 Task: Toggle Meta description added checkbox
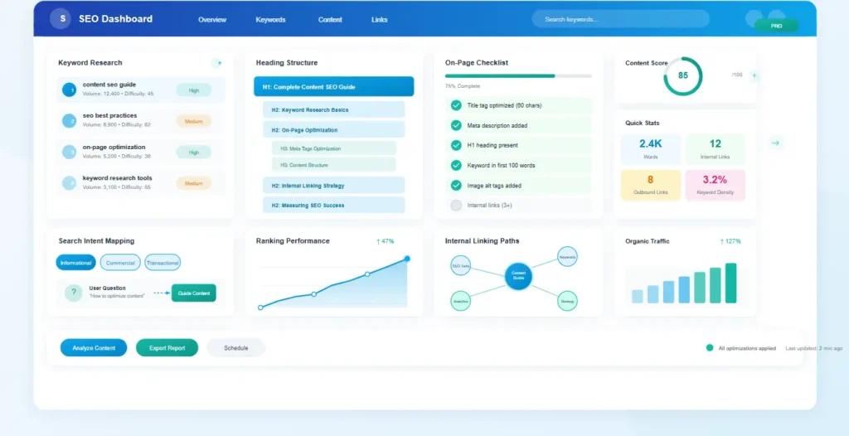click(456, 125)
